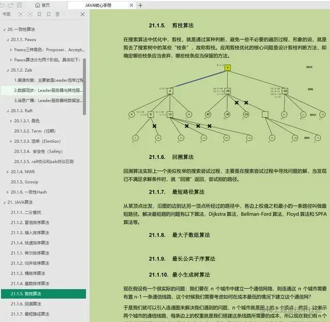Collapse the 20.1.1. Paxos node arrow
Screen dimensions: 330x322
click(8, 40)
